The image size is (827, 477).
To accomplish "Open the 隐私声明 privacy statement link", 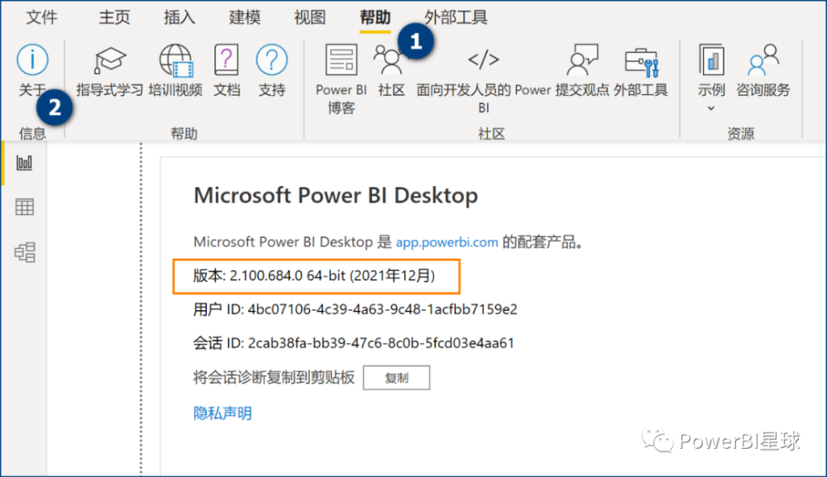I will 222,413.
